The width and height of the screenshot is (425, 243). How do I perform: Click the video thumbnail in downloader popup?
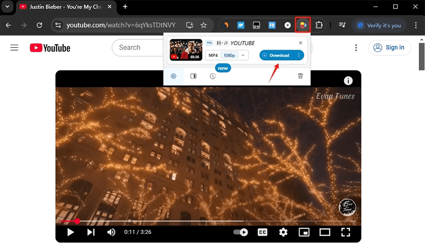(186, 49)
